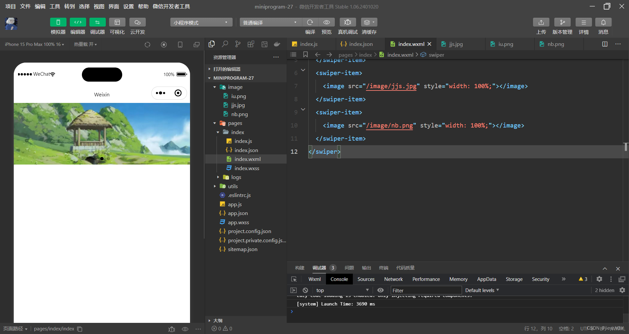Open the 清缓存 clear cache dropdown
This screenshot has width=629, height=334.
tap(369, 22)
